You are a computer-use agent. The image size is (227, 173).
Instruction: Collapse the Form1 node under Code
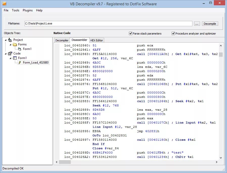click(10, 58)
